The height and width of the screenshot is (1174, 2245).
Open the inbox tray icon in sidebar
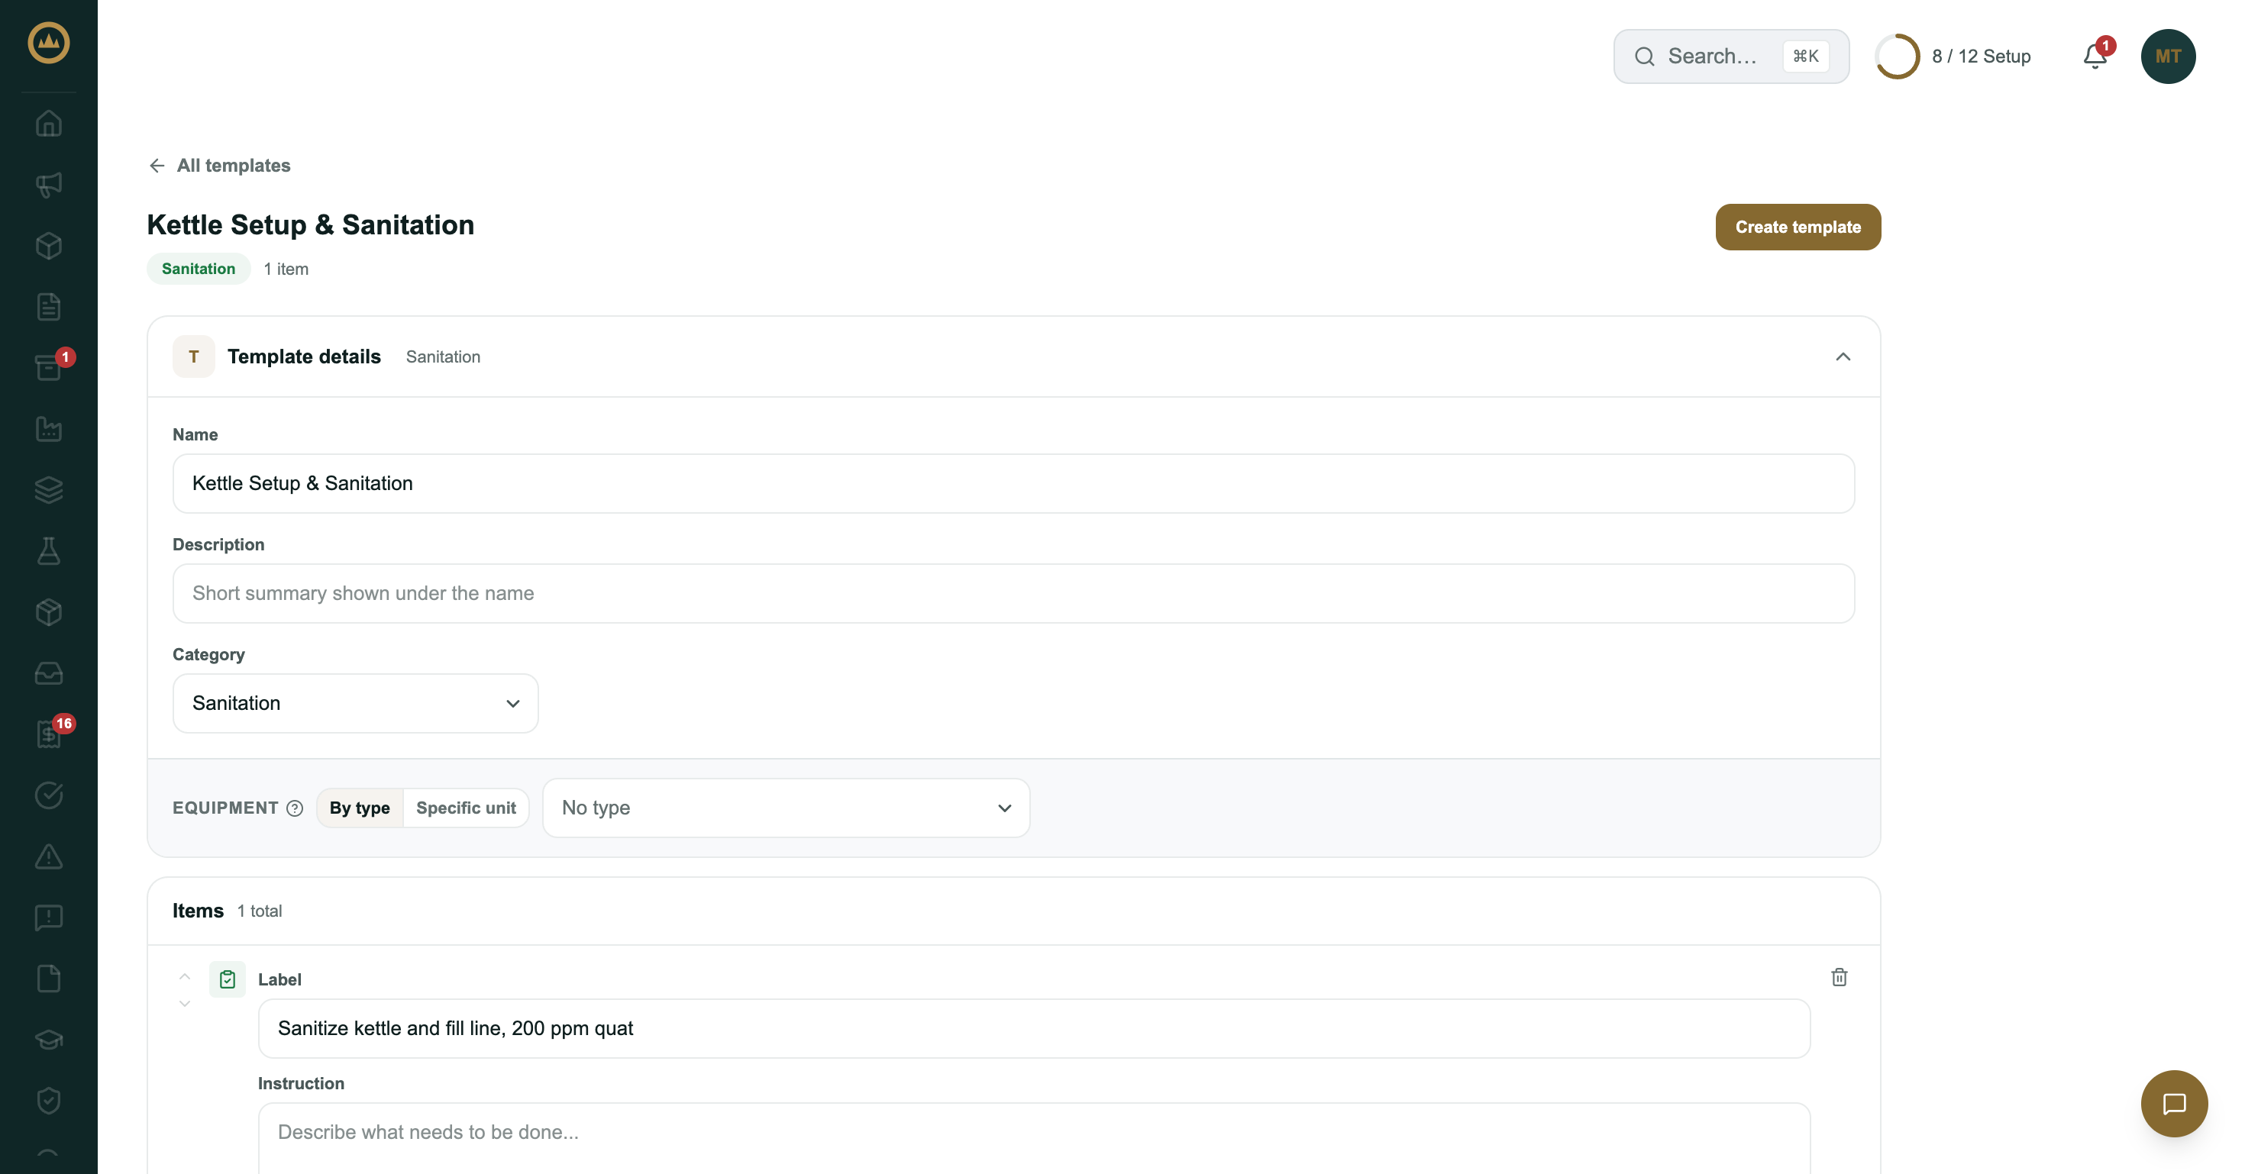coord(49,673)
